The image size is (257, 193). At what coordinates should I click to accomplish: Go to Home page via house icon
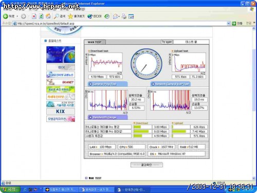pos(48,16)
